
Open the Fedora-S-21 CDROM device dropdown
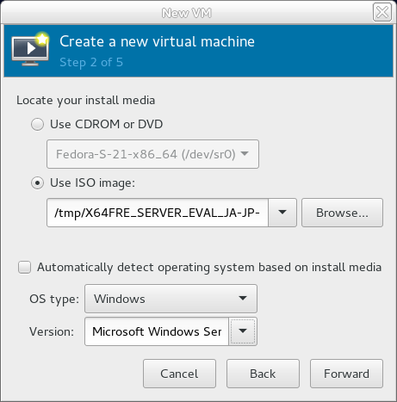[152, 154]
